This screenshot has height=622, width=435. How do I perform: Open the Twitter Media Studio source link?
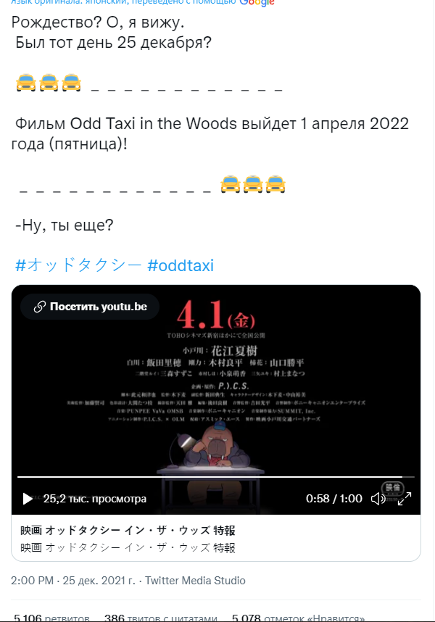pyautogui.click(x=195, y=581)
